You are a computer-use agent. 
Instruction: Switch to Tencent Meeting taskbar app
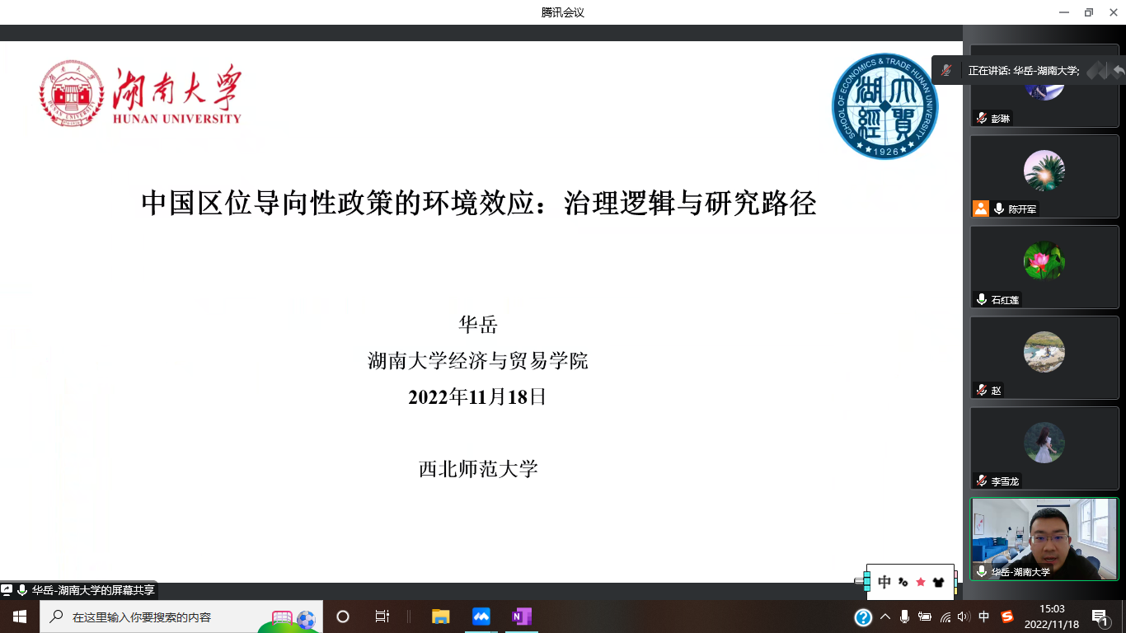(x=481, y=617)
